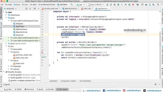Viewport: 163px width, 92px height.
Task: Collapse the main com.abhi.kotlinsearchview package
Action: pos(9,21)
